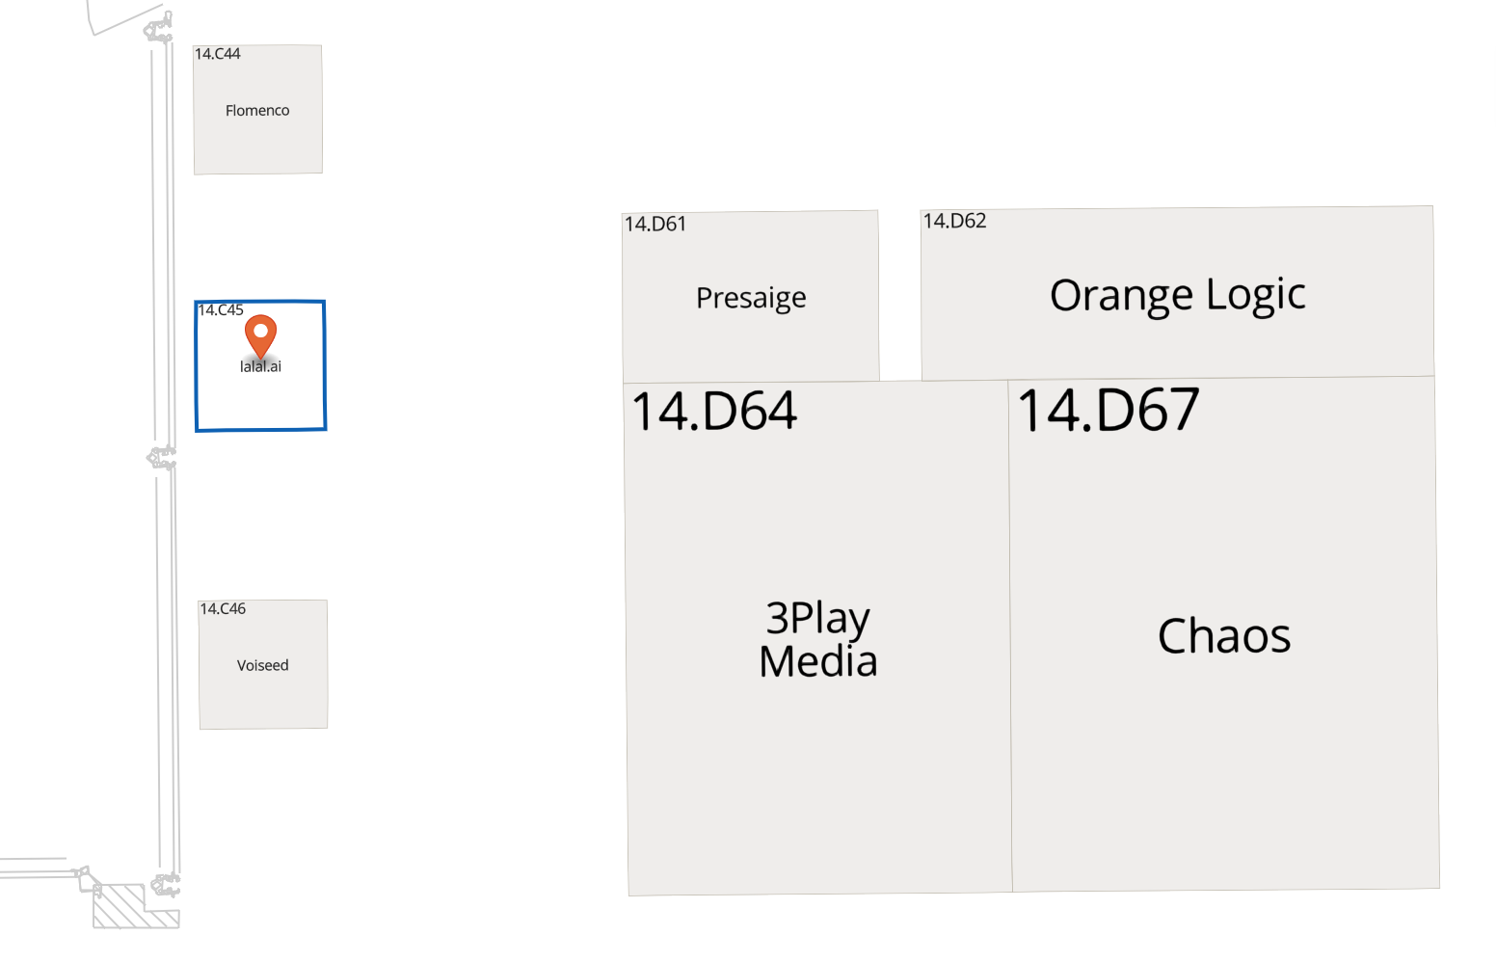Click the 14.C46 booth number label
This screenshot has width=1496, height=962.
223,609
